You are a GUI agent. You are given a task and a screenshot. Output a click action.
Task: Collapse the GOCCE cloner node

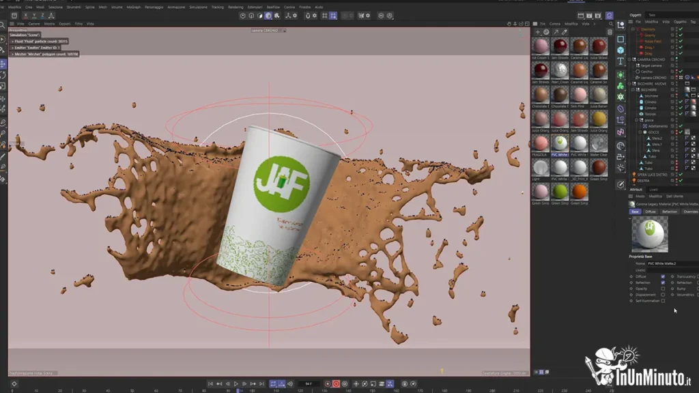pos(640,132)
